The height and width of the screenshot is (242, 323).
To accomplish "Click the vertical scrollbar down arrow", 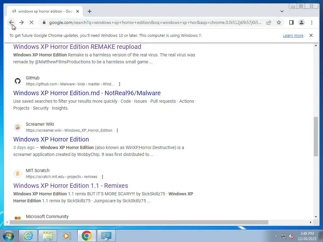I will [316, 216].
